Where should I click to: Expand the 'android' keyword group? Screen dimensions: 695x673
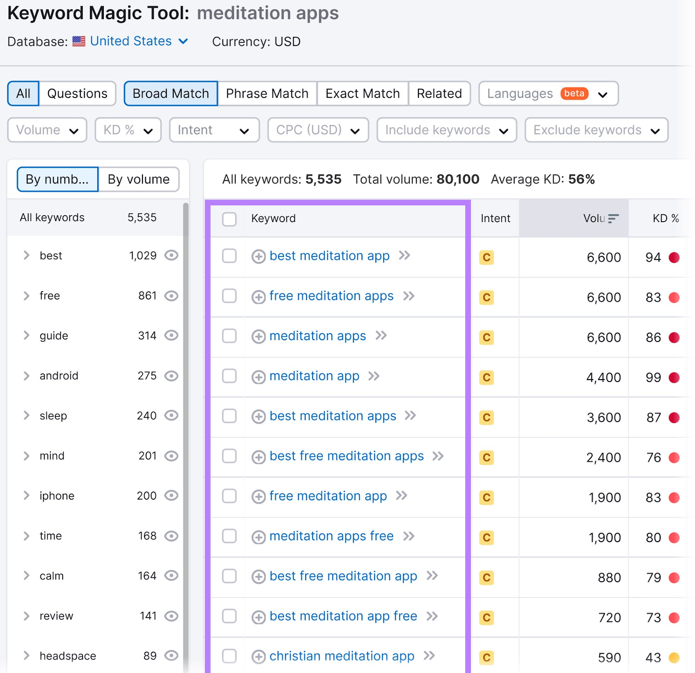coord(26,376)
